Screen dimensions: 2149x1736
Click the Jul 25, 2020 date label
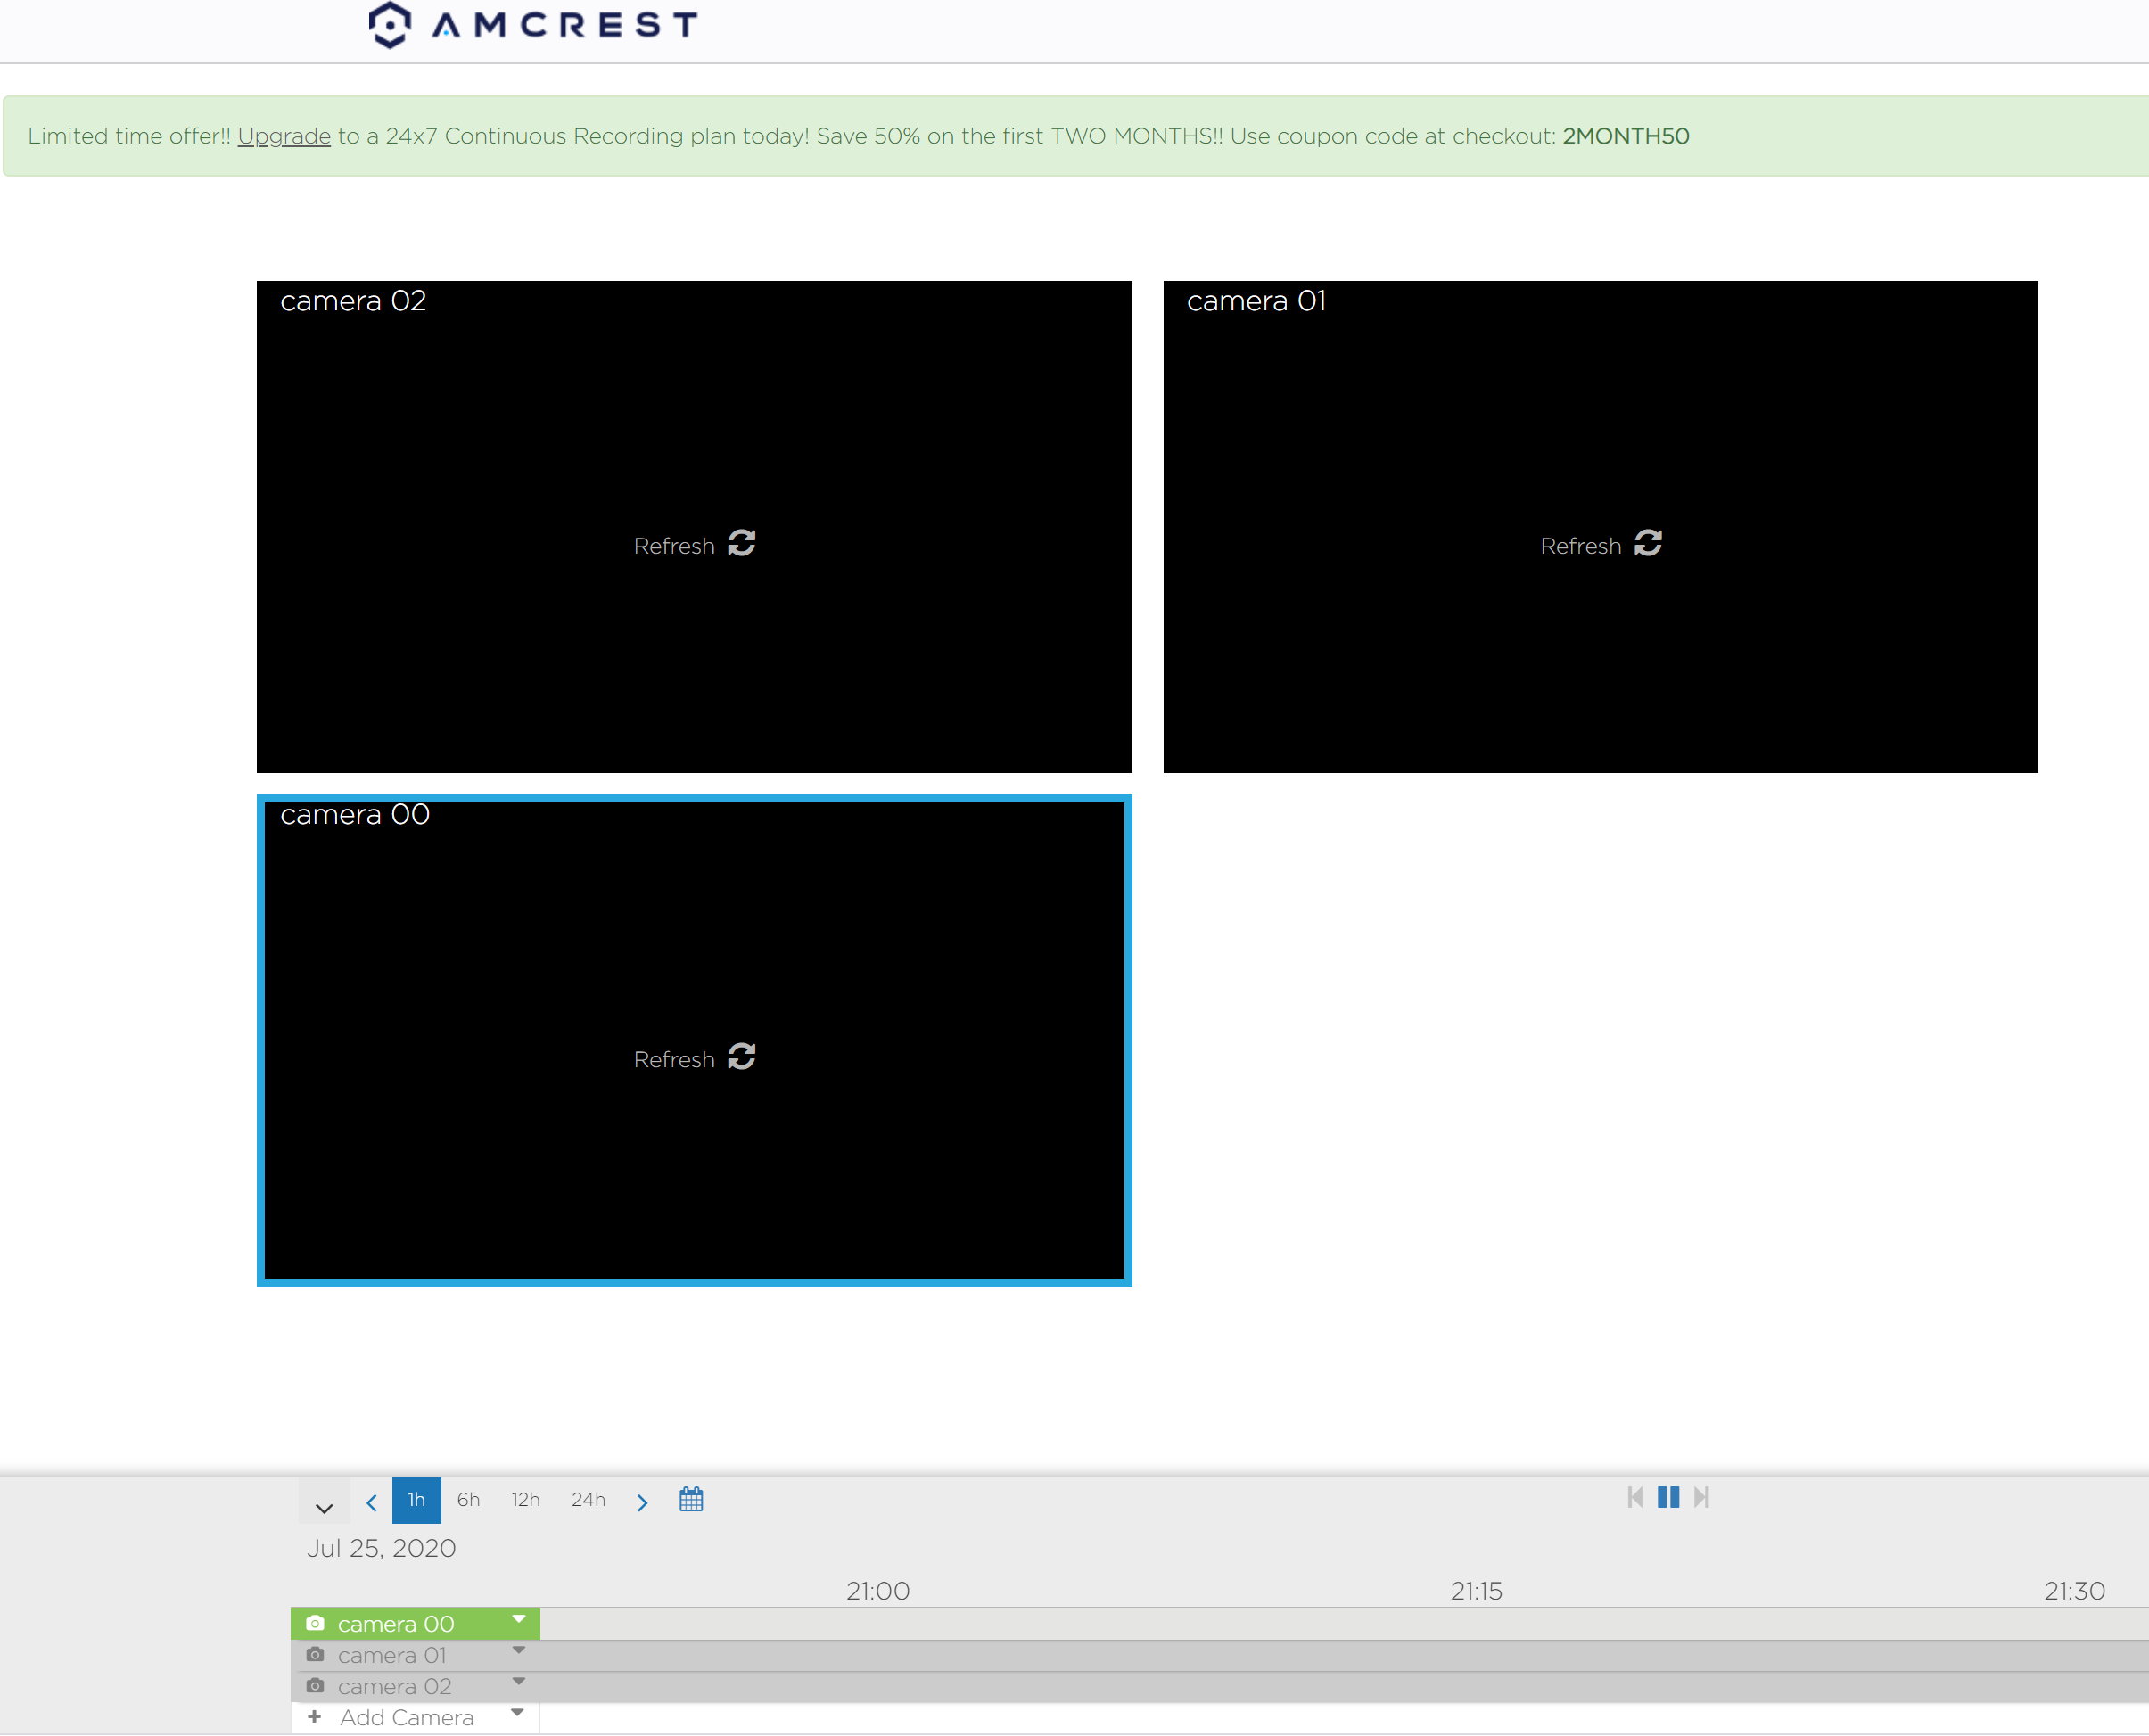pyautogui.click(x=381, y=1548)
